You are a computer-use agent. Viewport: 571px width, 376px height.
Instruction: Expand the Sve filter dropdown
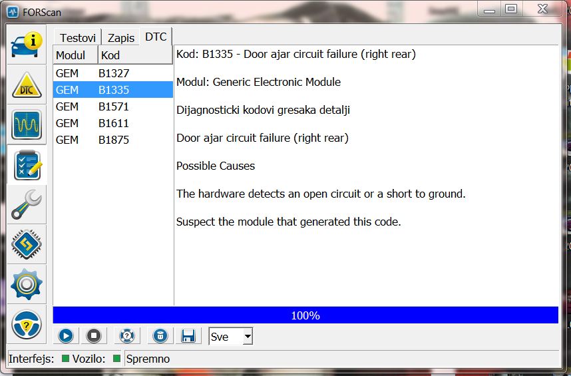[x=248, y=336]
